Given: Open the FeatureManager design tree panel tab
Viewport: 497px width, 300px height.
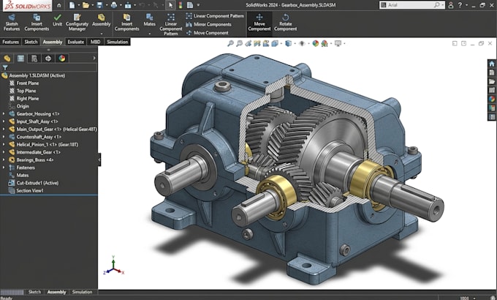Looking at the screenshot, I should (x=7, y=59).
